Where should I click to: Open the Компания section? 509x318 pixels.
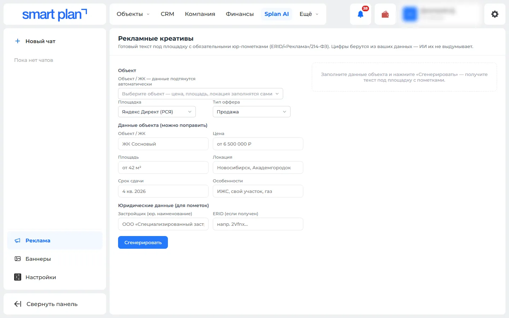tap(200, 14)
